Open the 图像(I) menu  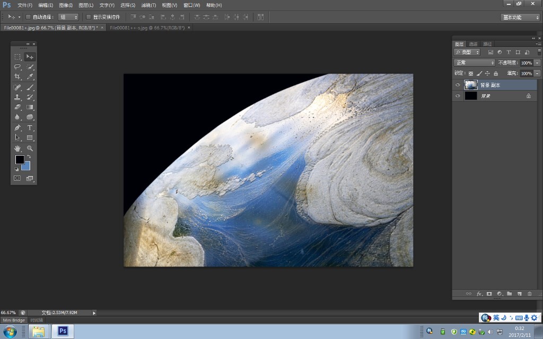point(66,5)
